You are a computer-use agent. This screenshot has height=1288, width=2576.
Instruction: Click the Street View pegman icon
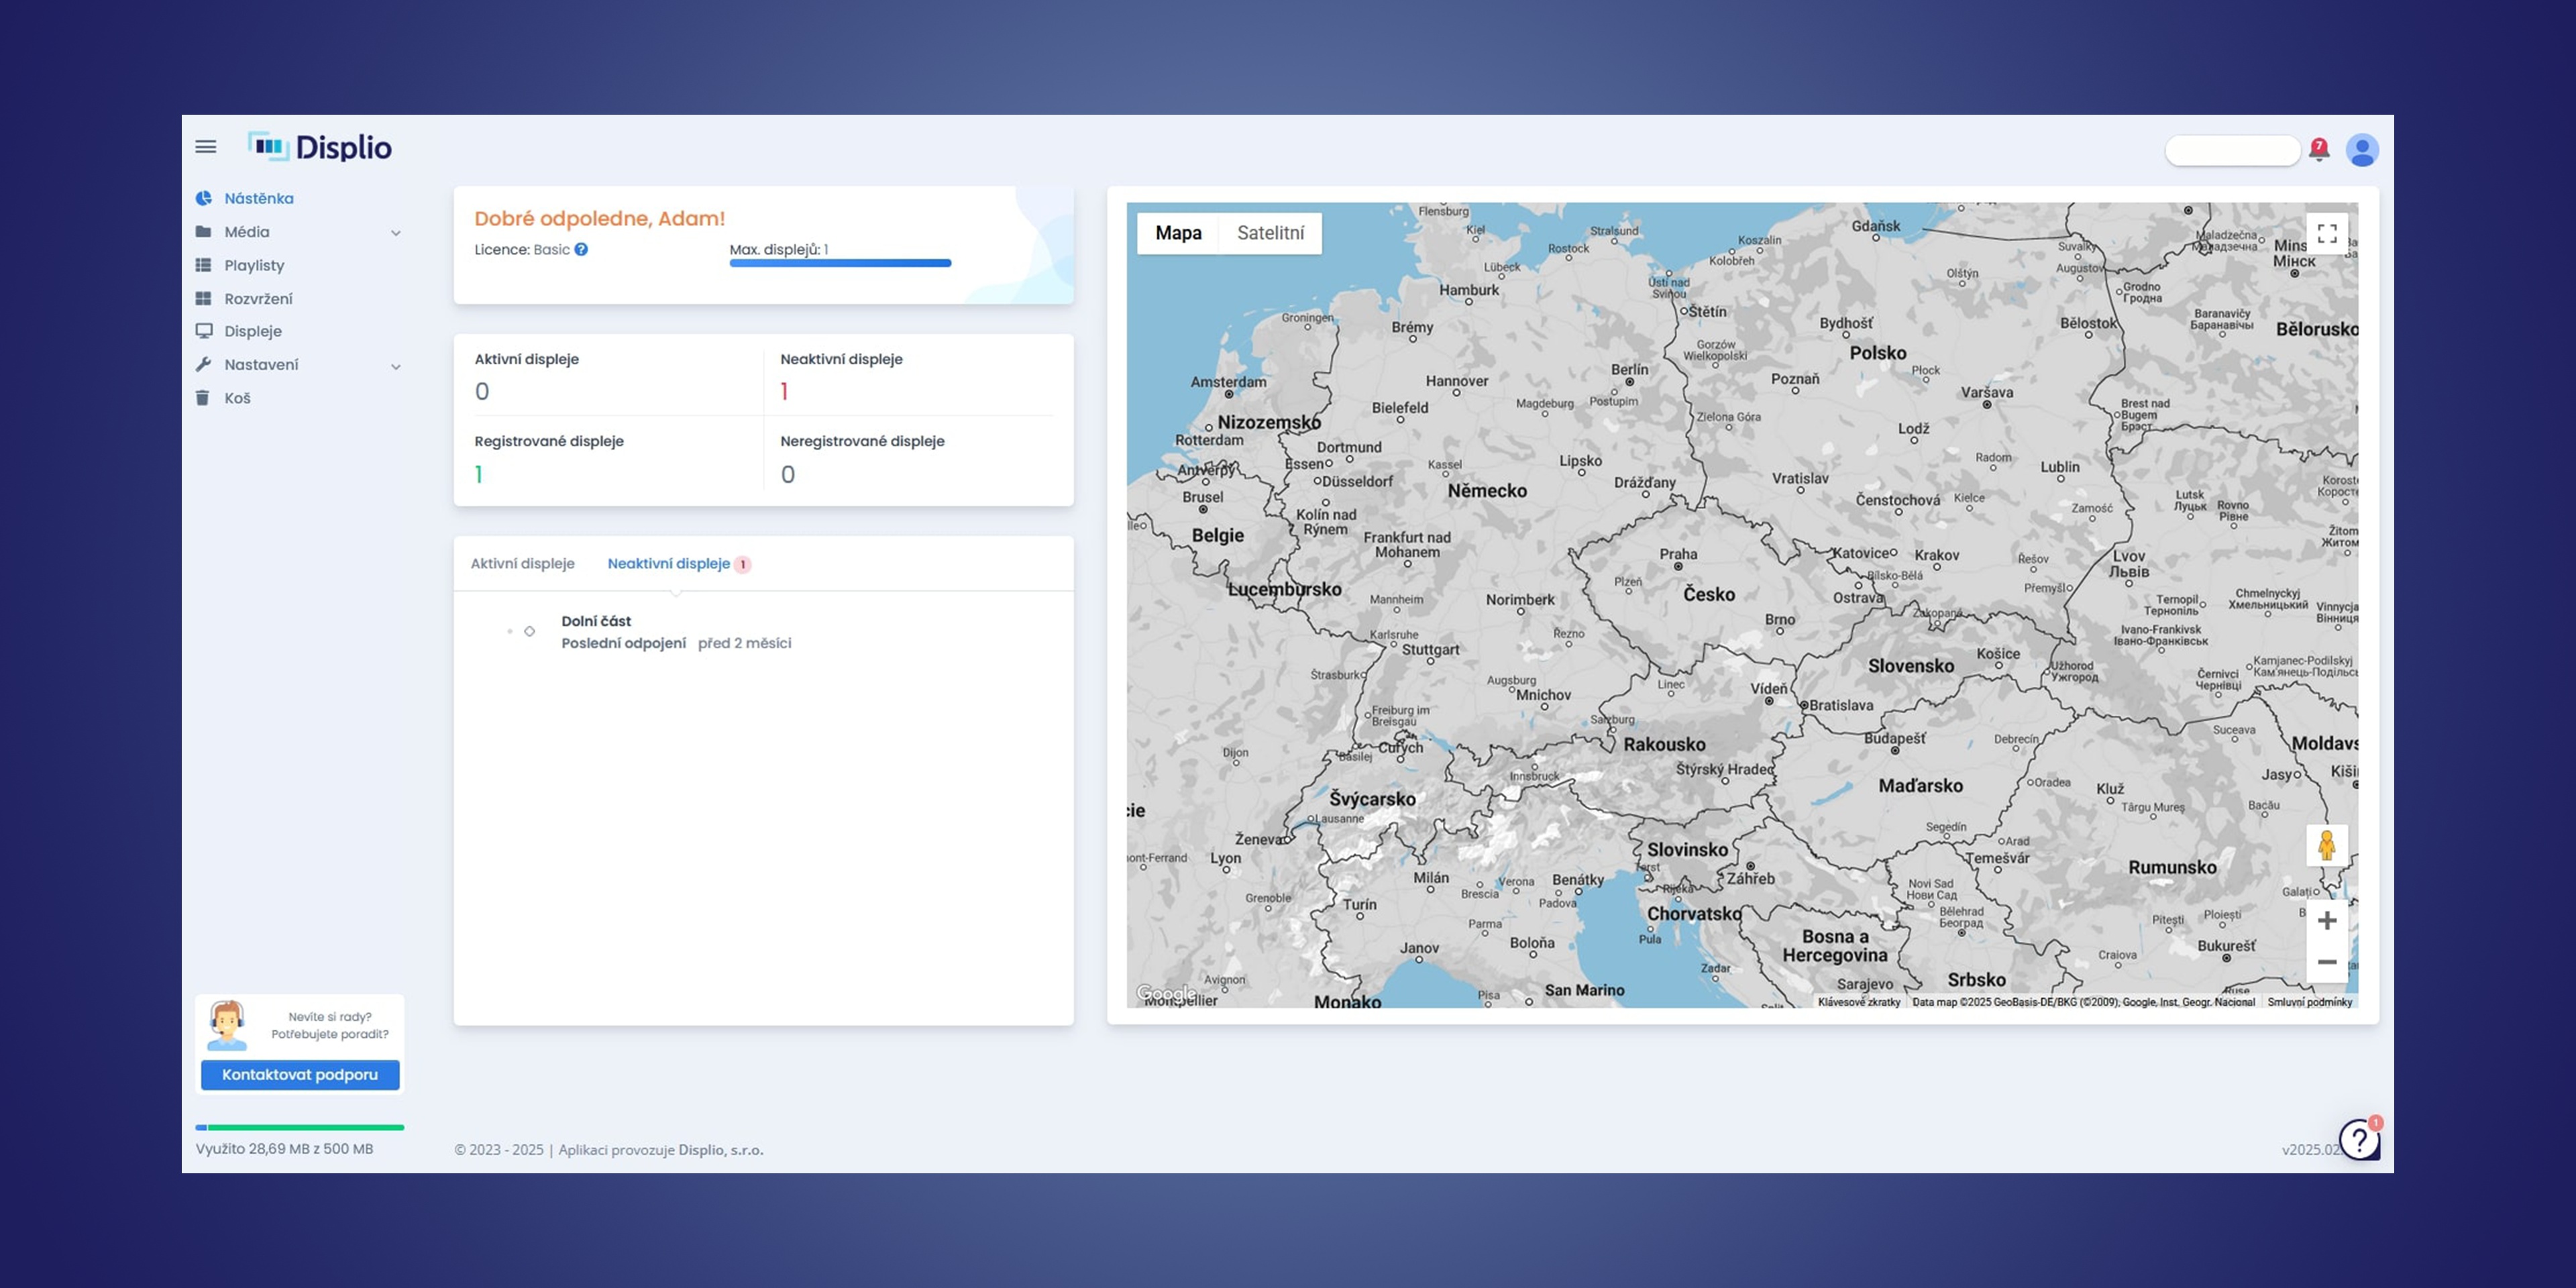(2327, 846)
